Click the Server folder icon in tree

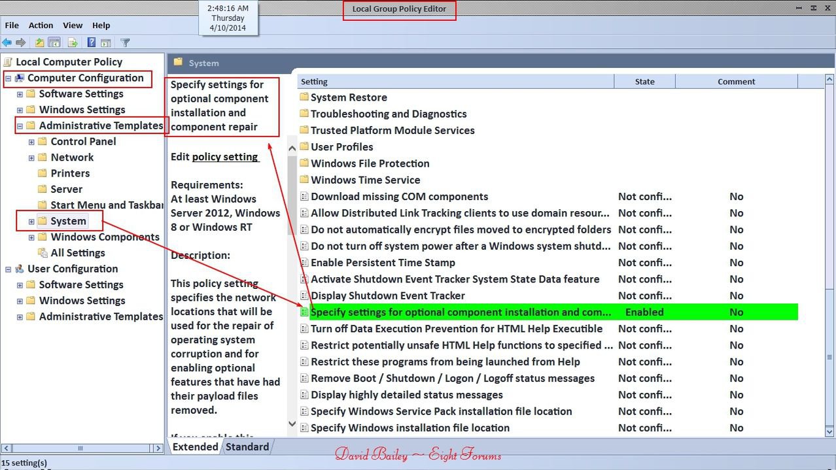[43, 189]
